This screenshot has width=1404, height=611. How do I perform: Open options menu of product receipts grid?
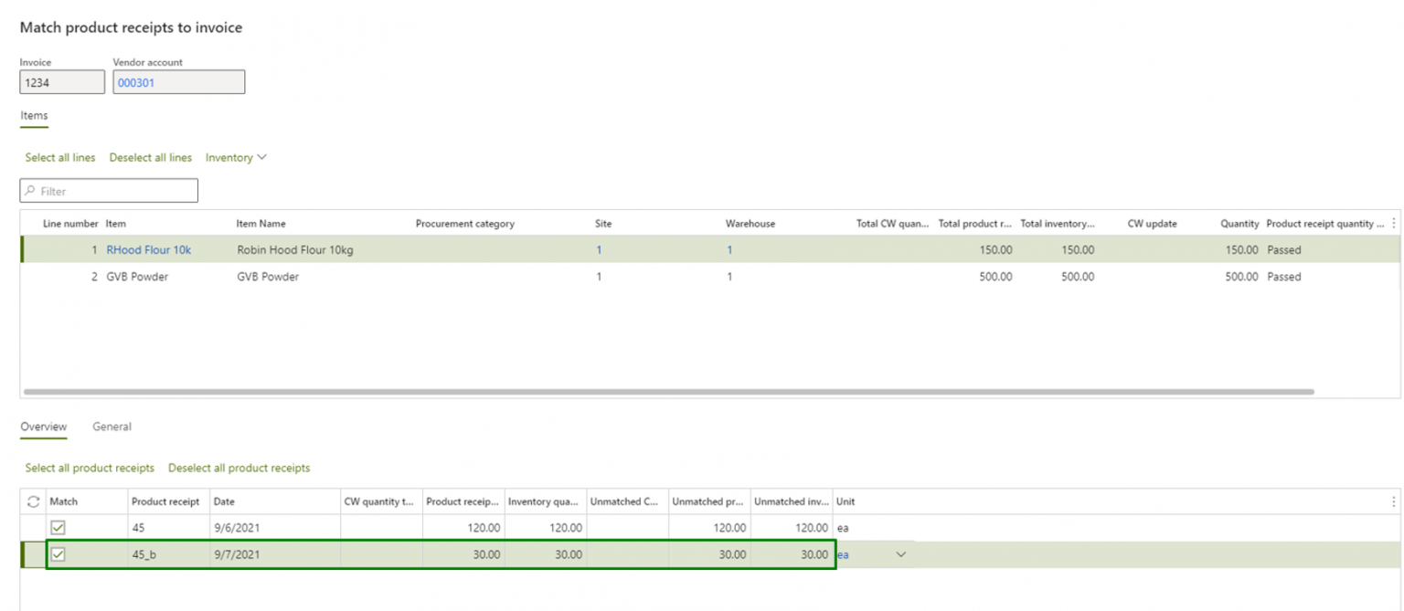(x=1393, y=501)
